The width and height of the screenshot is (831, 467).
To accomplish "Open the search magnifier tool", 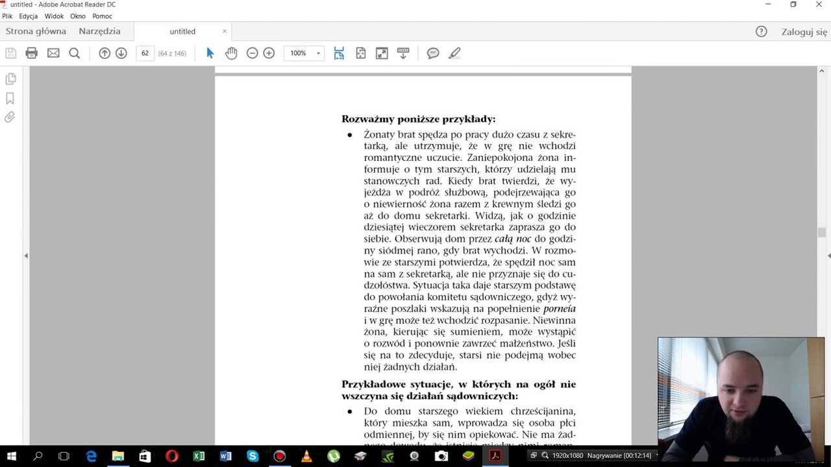I will tap(75, 53).
